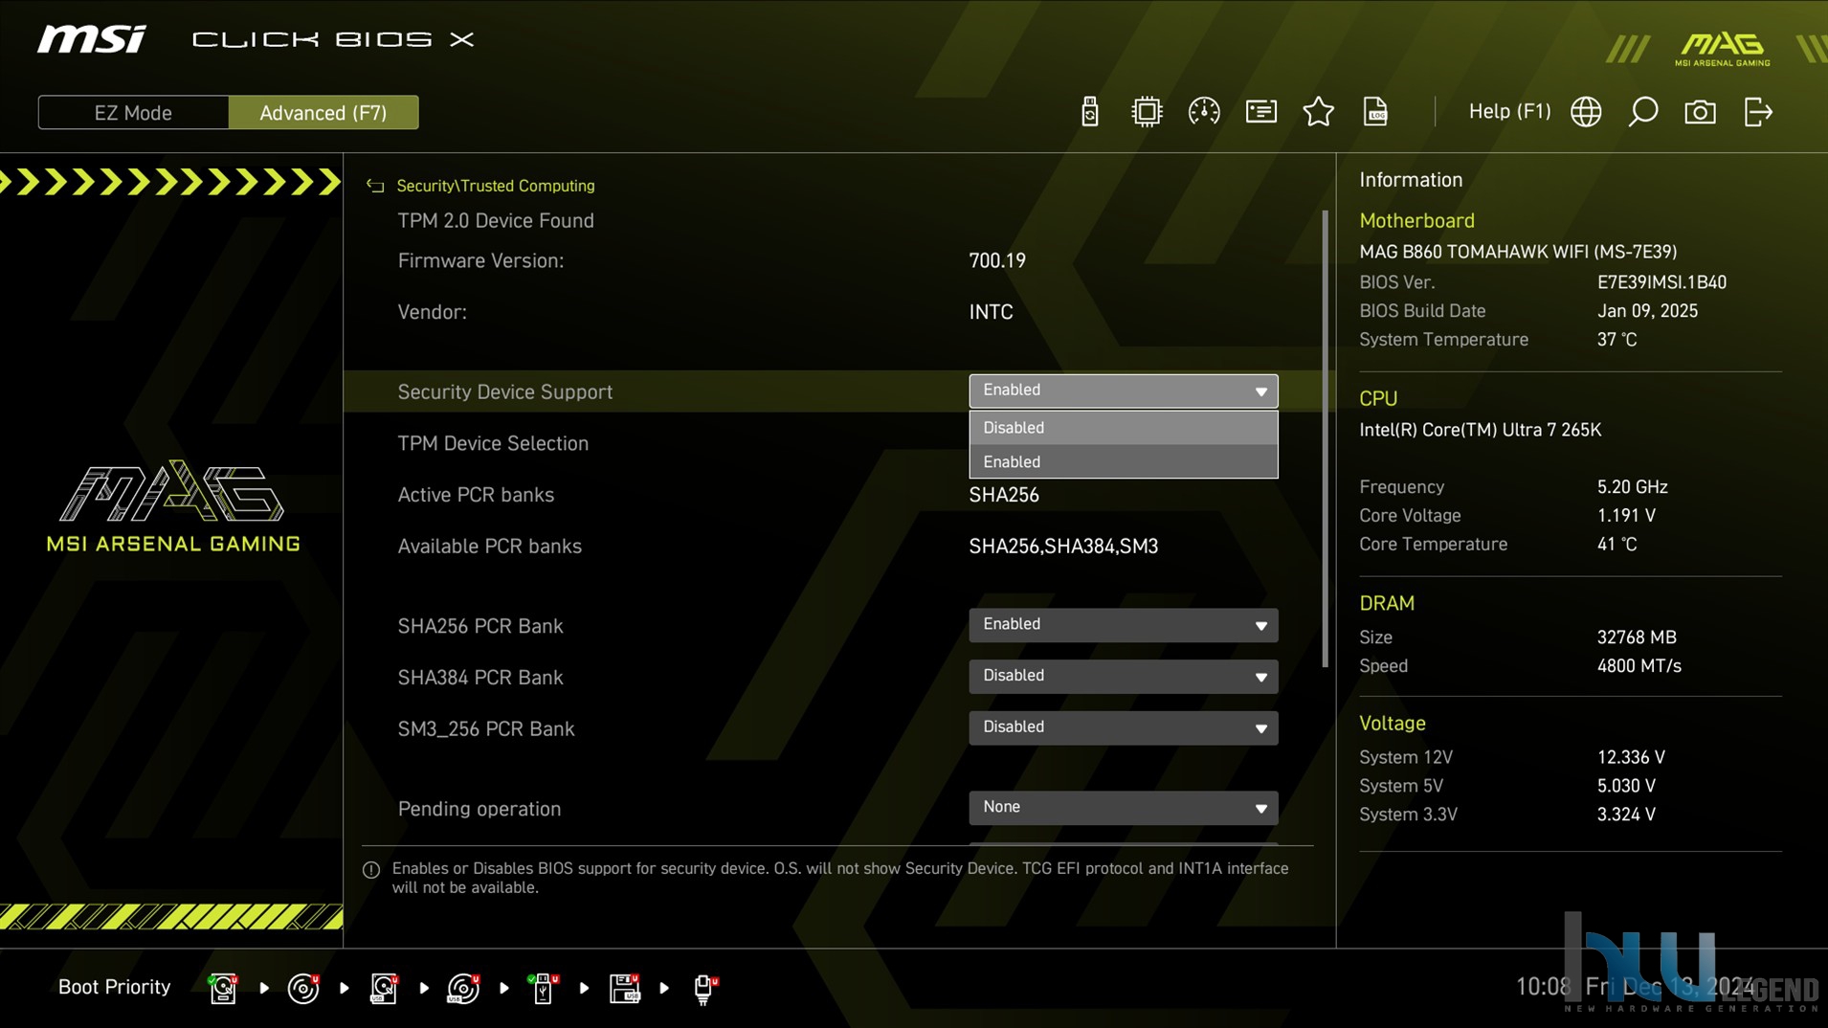Click the SHA256,SHA384,SM3 available banks value
The width and height of the screenshot is (1828, 1028).
click(x=1063, y=547)
